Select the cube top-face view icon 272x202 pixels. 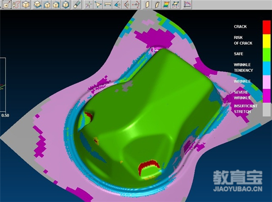[x=38, y=5]
